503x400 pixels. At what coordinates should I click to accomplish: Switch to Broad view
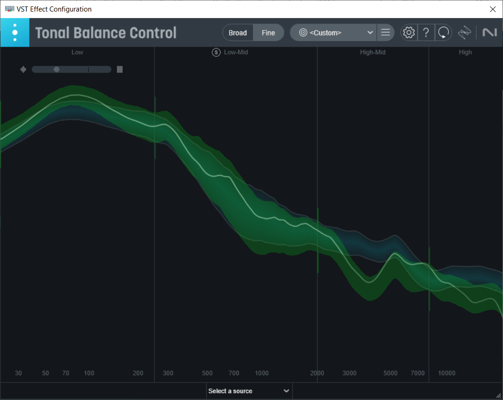tap(238, 33)
